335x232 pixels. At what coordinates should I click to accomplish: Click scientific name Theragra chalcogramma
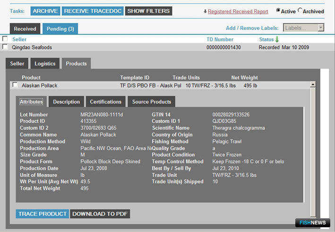coord(239,128)
